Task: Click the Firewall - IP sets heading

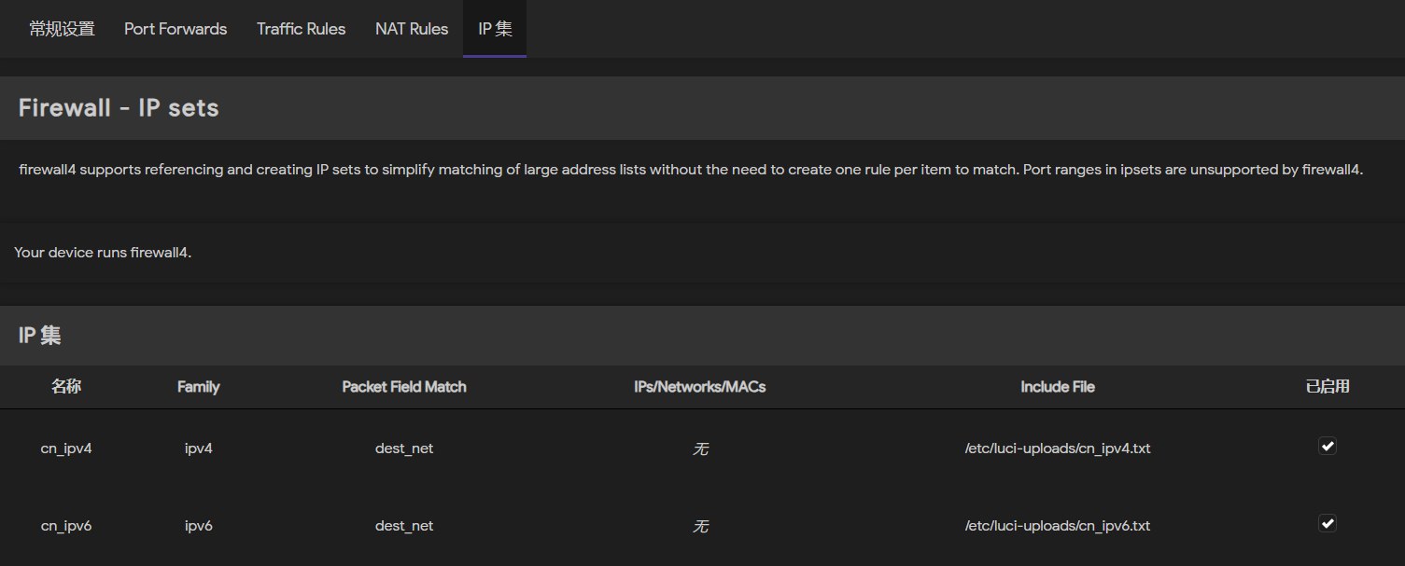Action: pos(119,108)
